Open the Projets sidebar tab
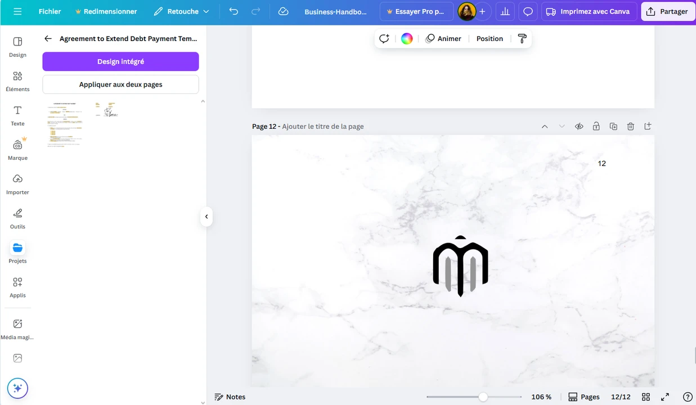 pyautogui.click(x=17, y=253)
